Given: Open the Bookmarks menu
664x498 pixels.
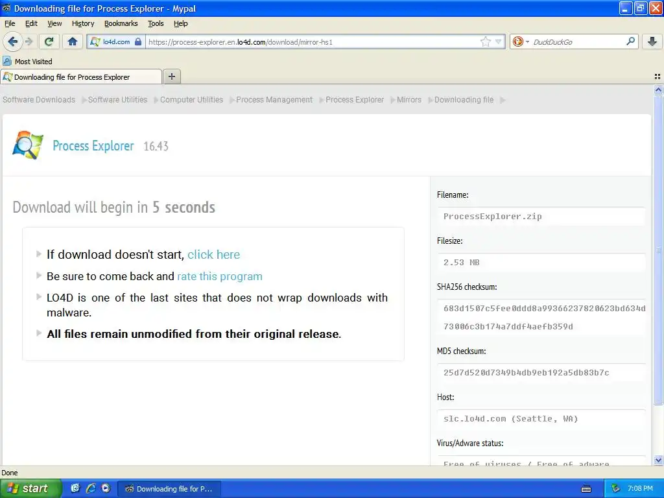Looking at the screenshot, I should click(121, 23).
